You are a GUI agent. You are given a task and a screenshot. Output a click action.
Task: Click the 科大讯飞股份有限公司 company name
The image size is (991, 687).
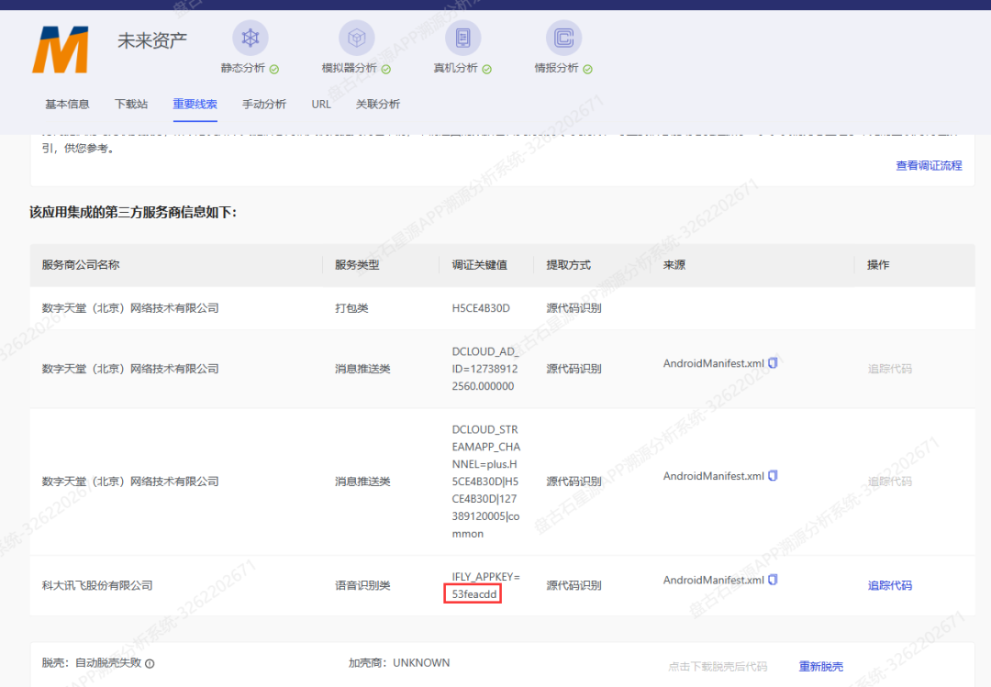click(97, 585)
